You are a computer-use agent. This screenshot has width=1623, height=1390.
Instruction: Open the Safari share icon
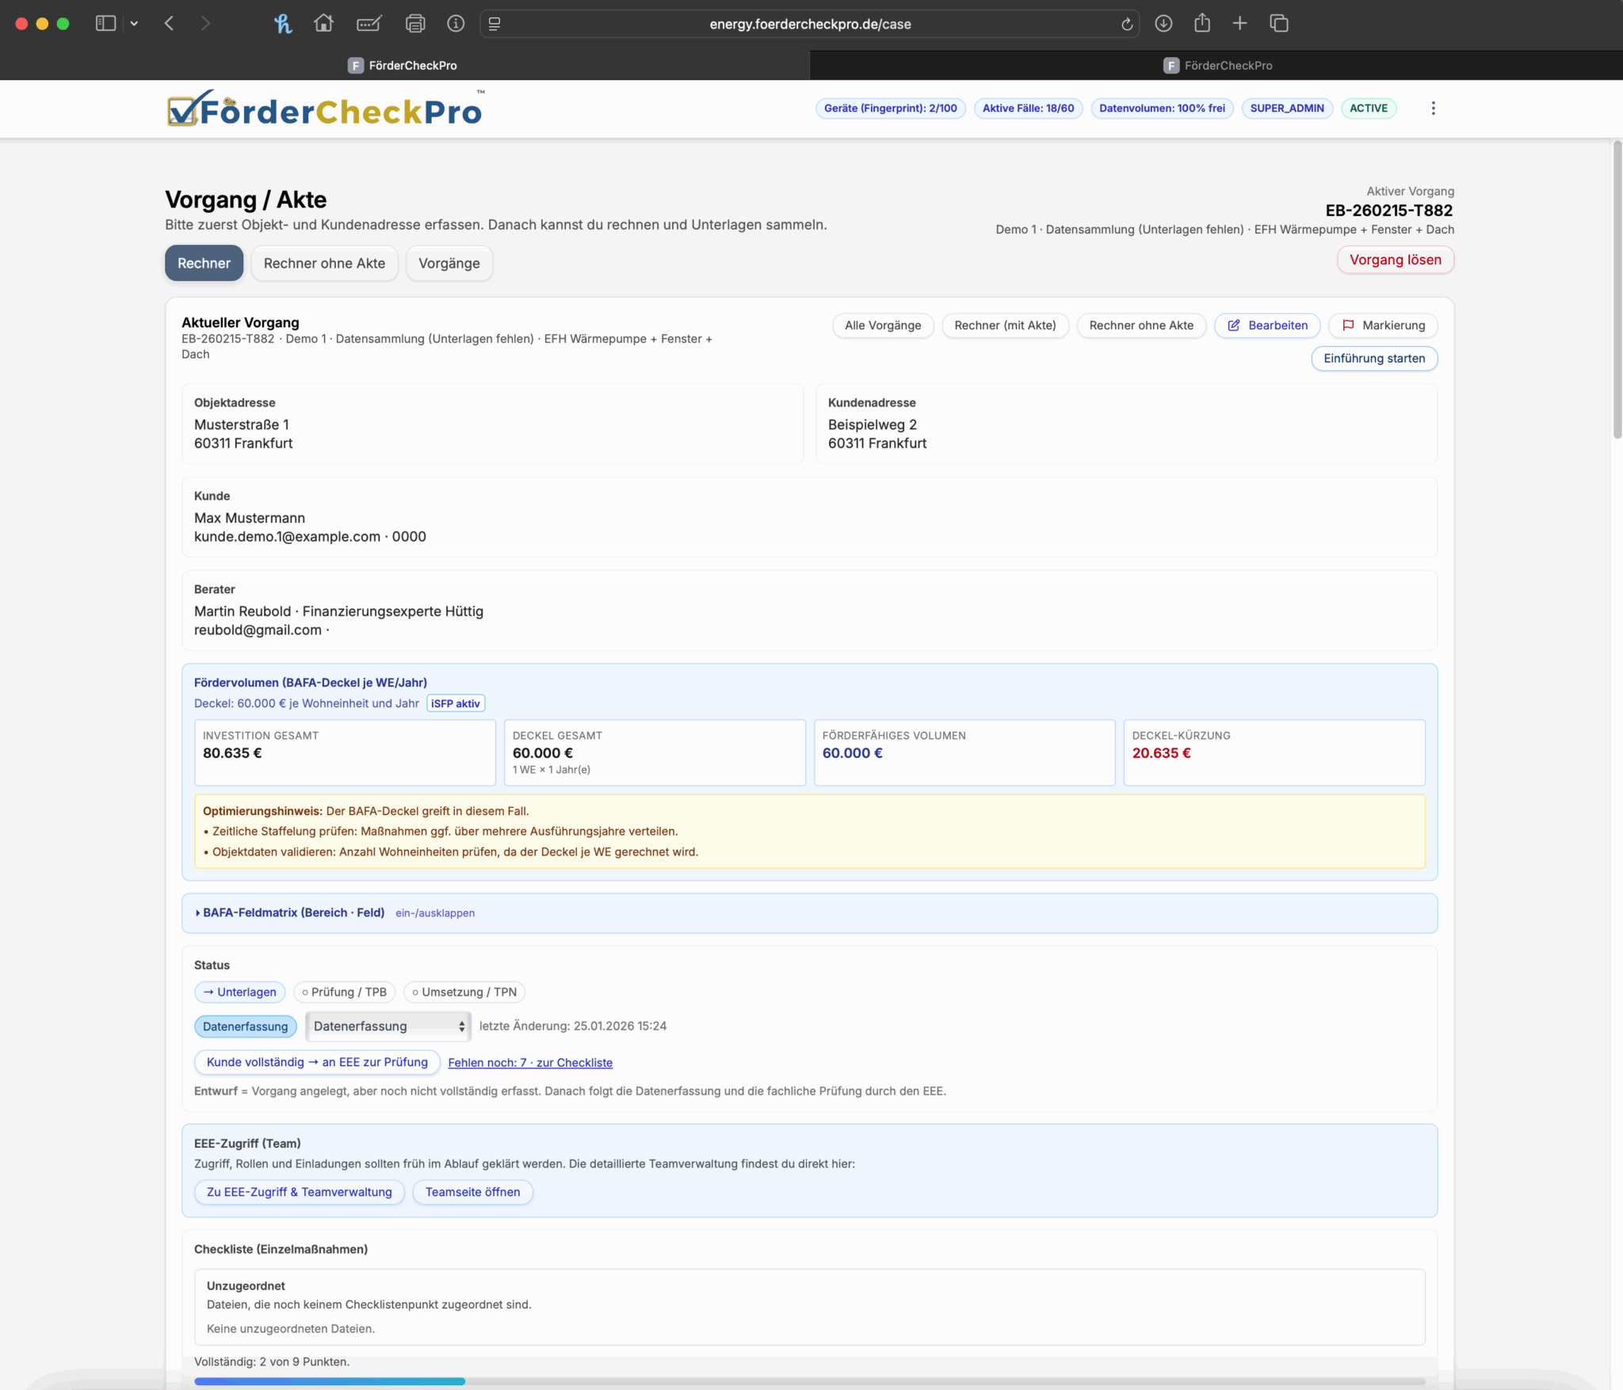coord(1201,24)
